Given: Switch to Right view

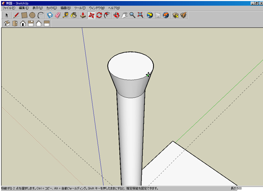Looking at the screenshot, I should pyautogui.click(x=31, y=23).
